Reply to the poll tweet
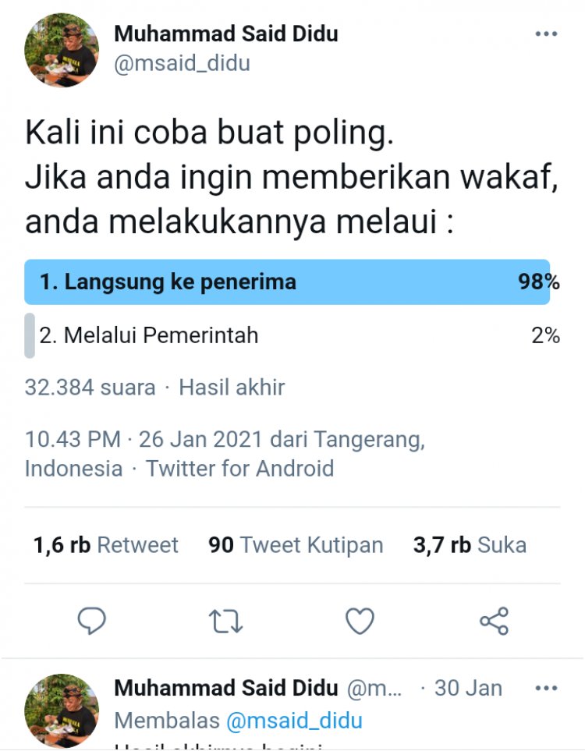 click(92, 622)
